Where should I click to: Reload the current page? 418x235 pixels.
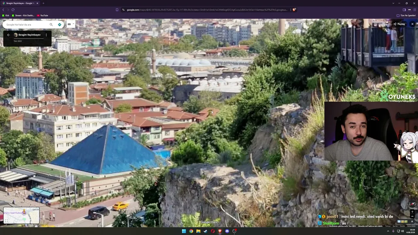click(x=13, y=10)
